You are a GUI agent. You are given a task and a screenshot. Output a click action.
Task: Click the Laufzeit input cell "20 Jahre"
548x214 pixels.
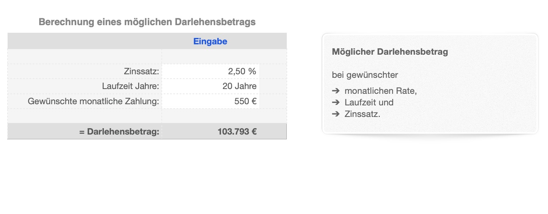211,86
